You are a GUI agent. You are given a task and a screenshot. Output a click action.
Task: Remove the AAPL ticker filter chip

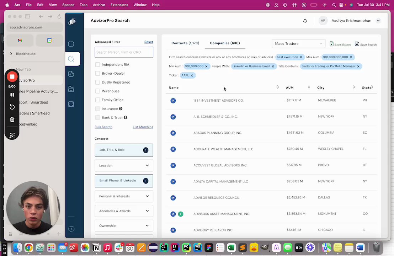click(x=192, y=75)
